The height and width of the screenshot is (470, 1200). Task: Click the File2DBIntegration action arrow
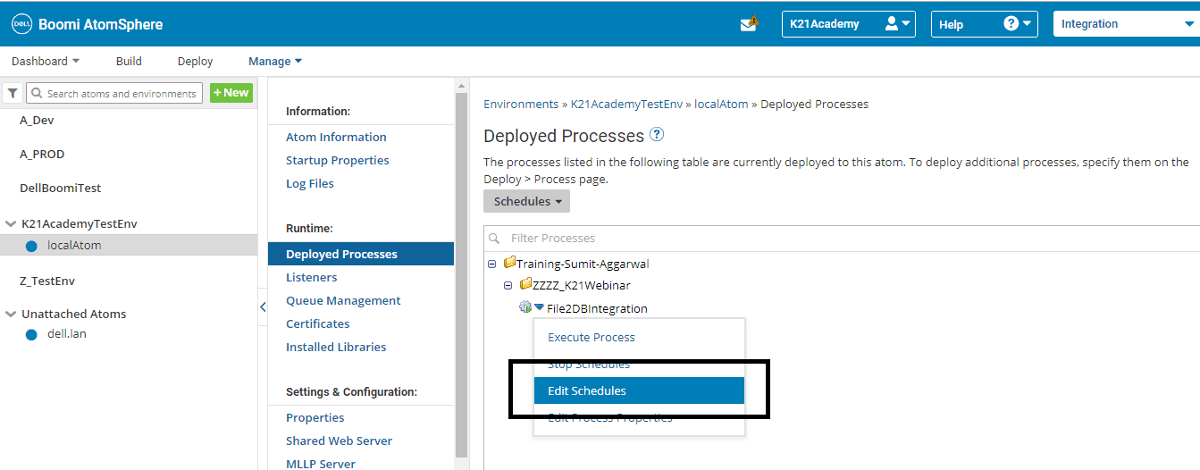click(x=539, y=307)
